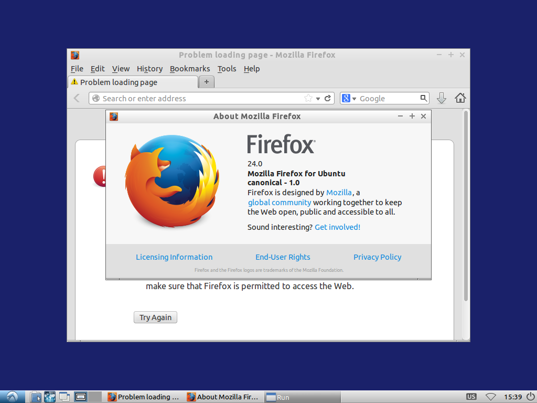Viewport: 537px width, 403px height.
Task: Click the Firefox wordmark heading
Action: click(281, 144)
